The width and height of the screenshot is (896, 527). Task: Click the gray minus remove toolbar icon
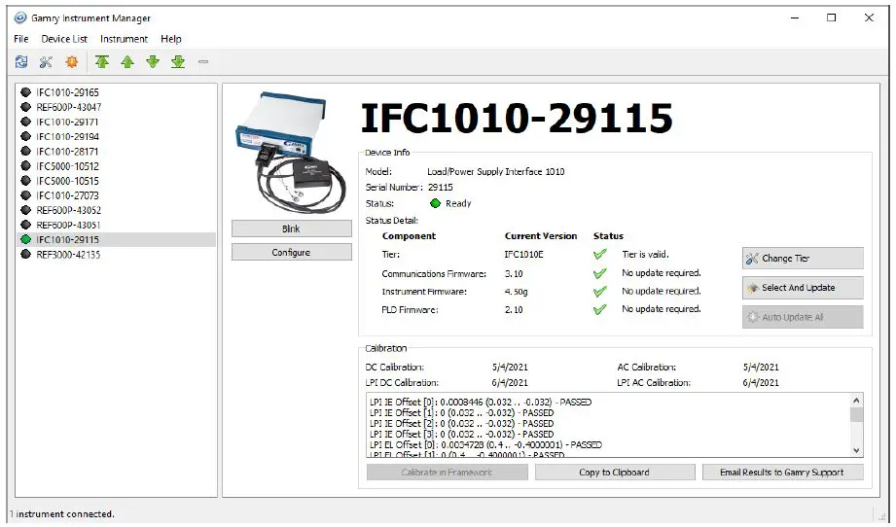point(203,61)
